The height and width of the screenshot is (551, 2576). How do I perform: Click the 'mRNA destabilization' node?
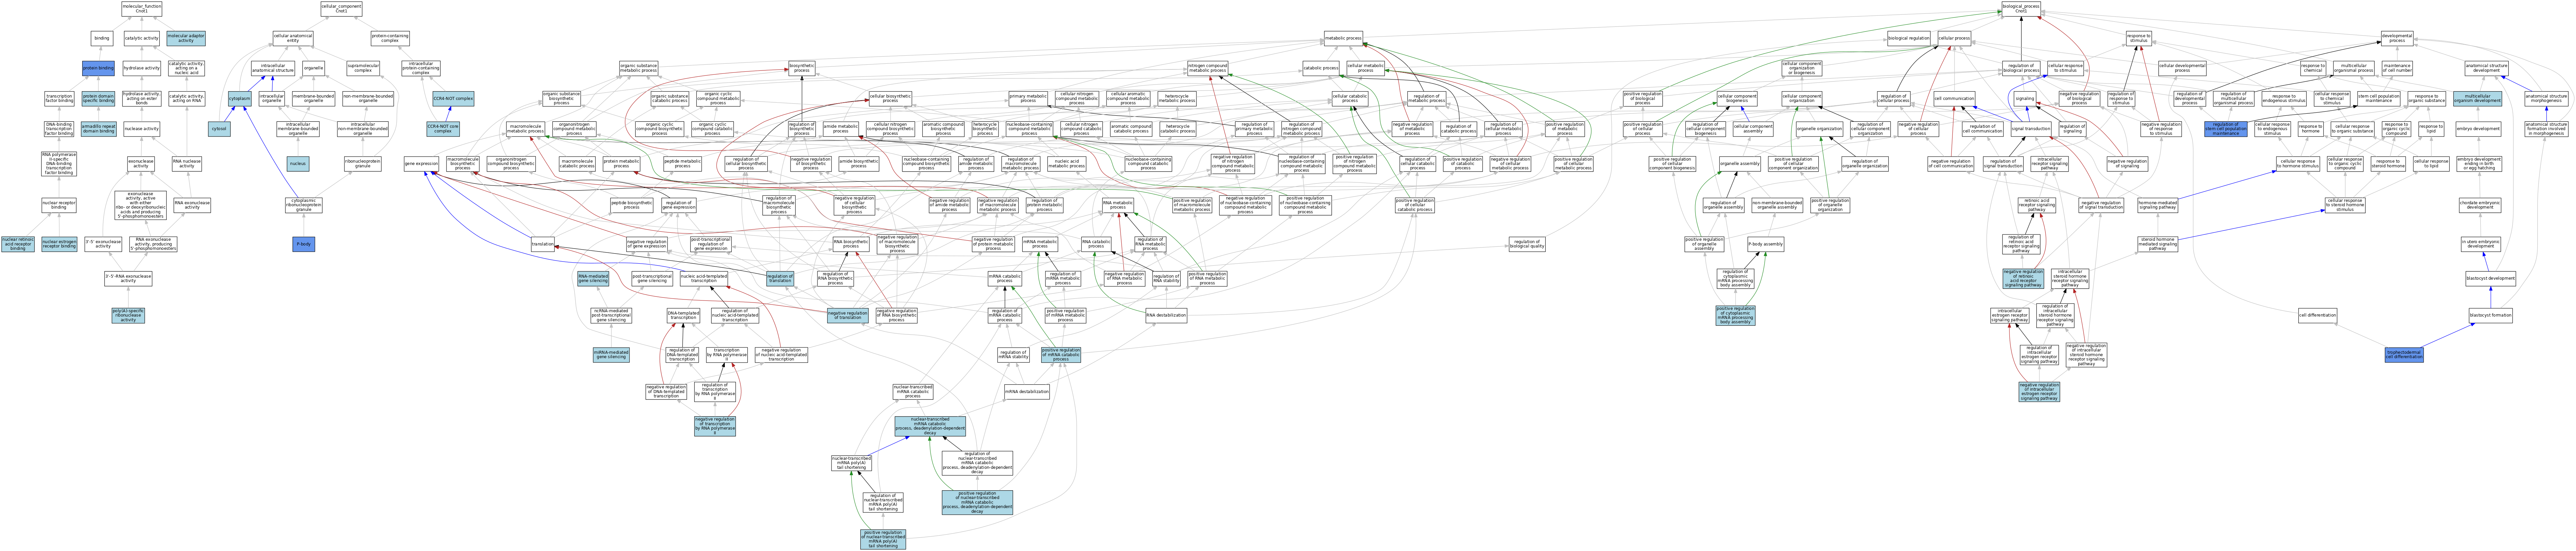(x=1027, y=392)
